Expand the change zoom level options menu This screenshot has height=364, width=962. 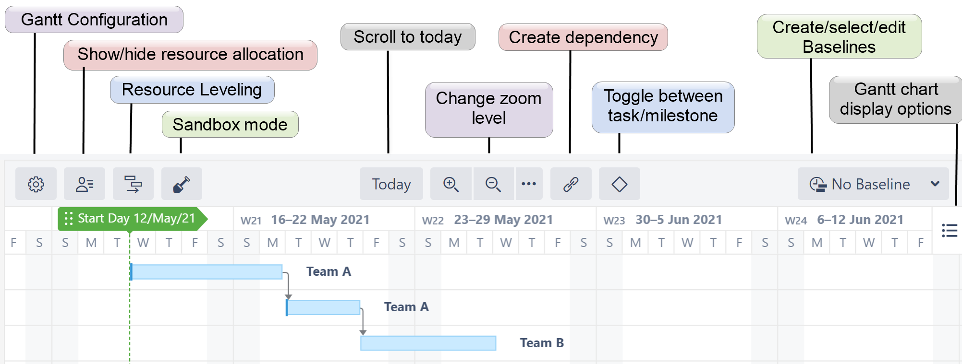pyautogui.click(x=529, y=184)
